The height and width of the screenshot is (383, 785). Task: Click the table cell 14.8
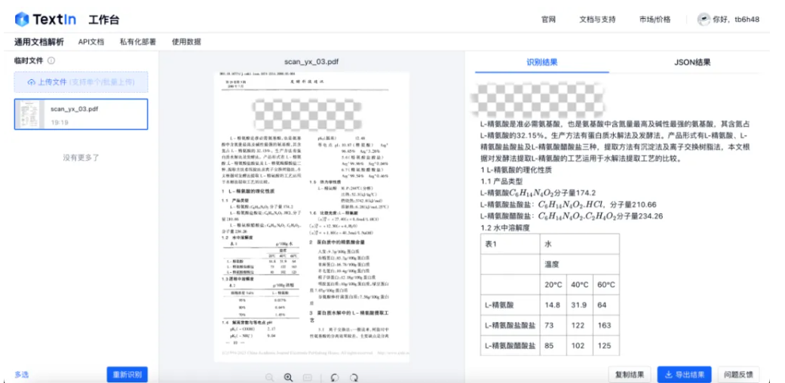point(554,305)
